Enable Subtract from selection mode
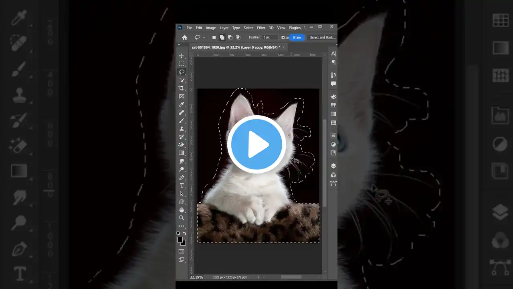The height and width of the screenshot is (289, 513). pos(230,37)
